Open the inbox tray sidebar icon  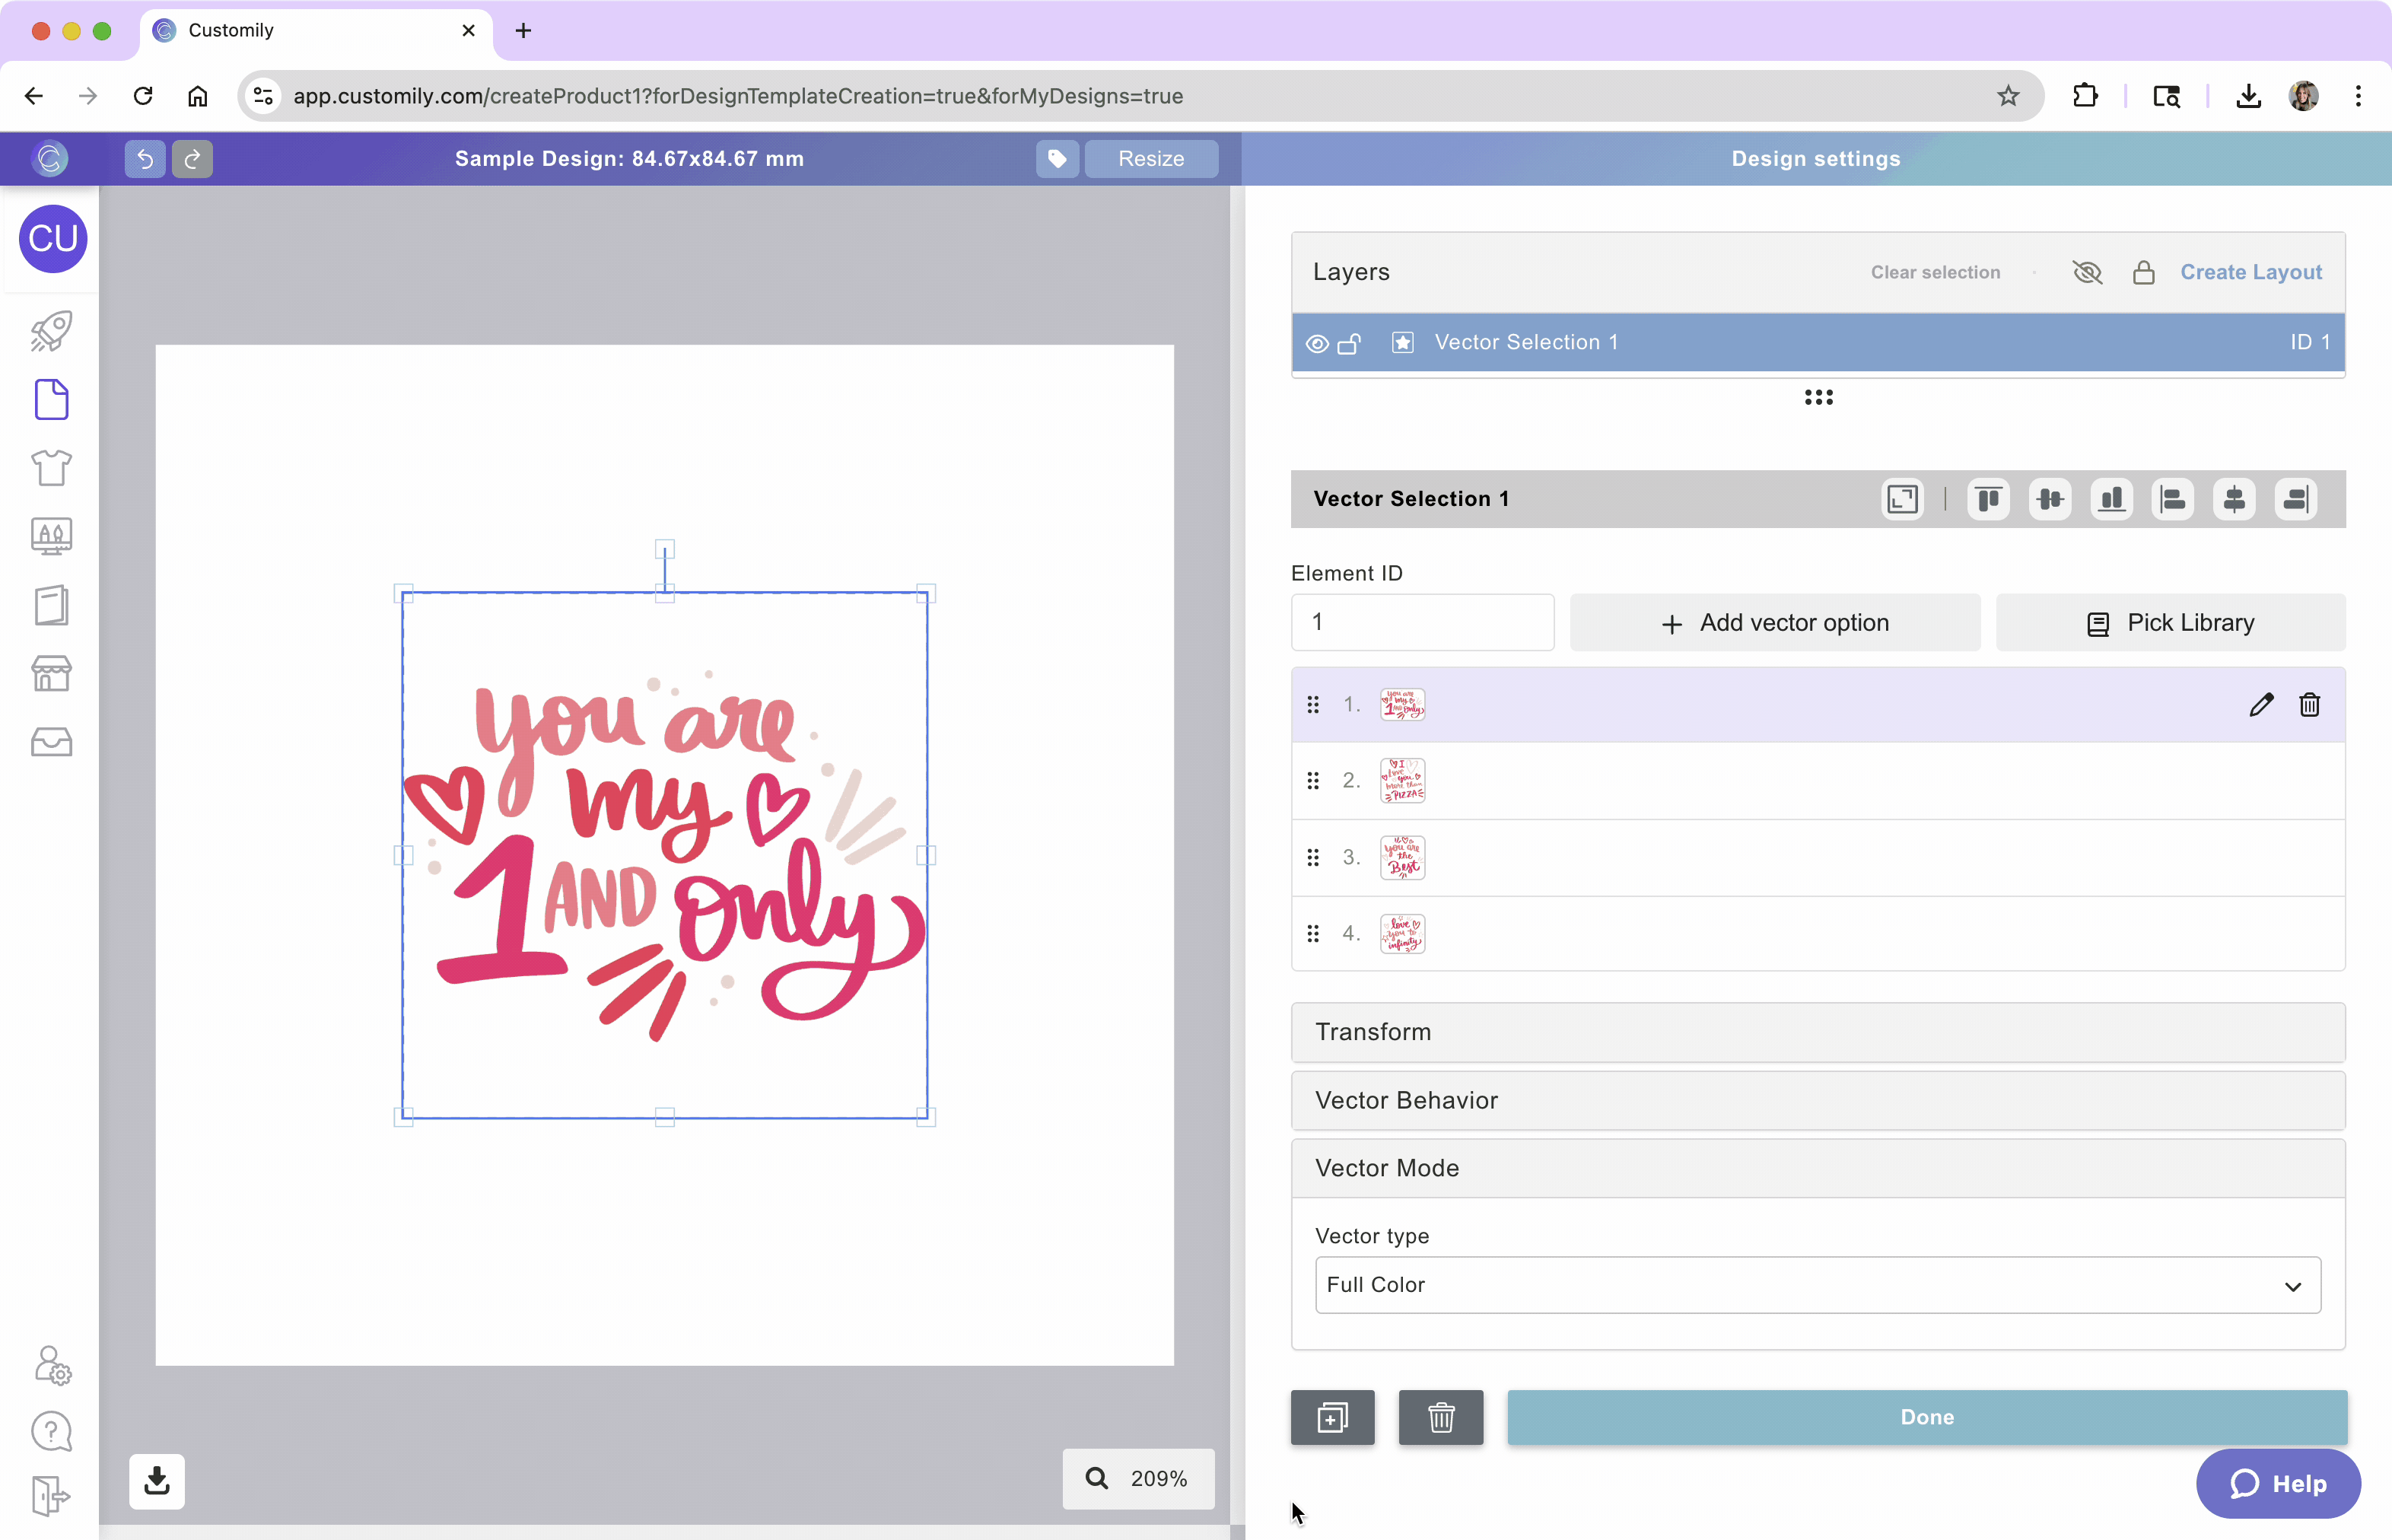click(51, 742)
